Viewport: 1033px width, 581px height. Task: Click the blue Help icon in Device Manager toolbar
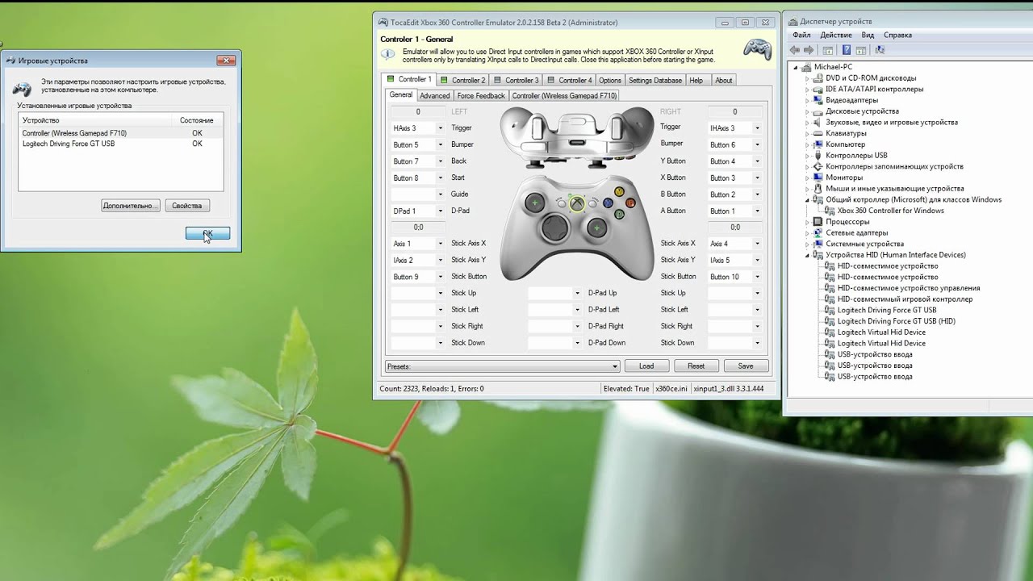click(x=847, y=50)
